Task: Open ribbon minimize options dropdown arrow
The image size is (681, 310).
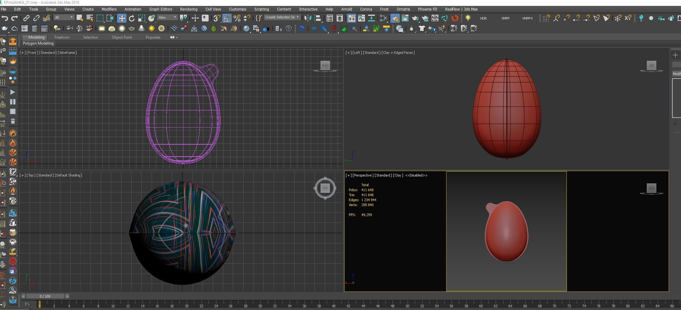Action: 177,37
